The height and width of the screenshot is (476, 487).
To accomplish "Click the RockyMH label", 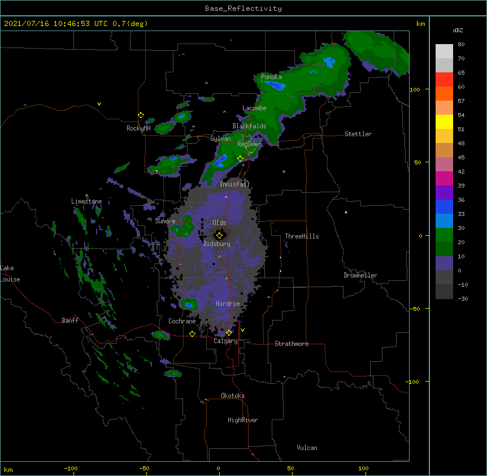I will tap(138, 128).
